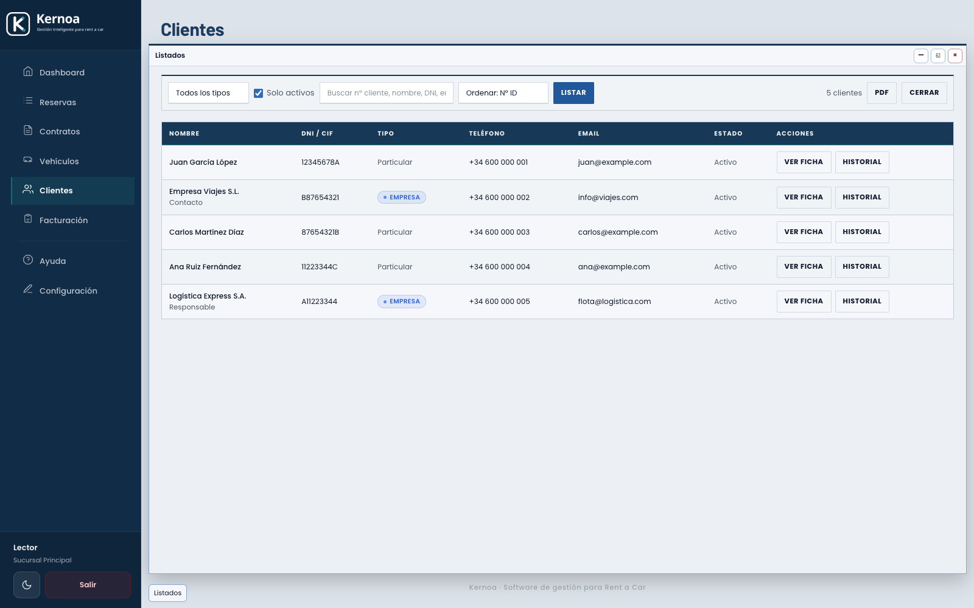Screen dimensions: 974x608
Task: Click the Vehículos car icon
Action: (28, 160)
